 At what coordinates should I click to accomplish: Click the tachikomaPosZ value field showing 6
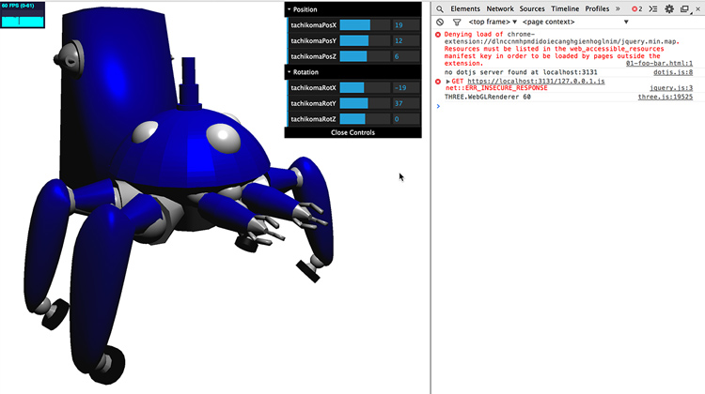pos(406,56)
